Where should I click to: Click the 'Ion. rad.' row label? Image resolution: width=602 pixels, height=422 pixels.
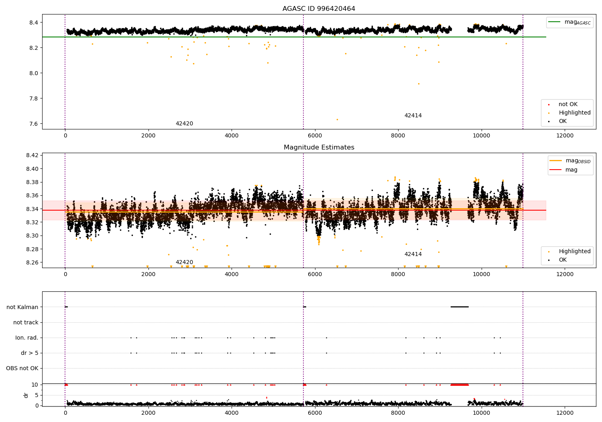click(27, 338)
